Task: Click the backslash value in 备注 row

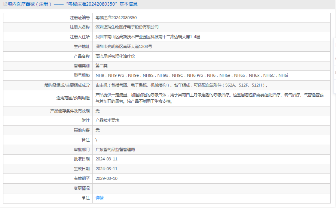Action: tap(97, 140)
